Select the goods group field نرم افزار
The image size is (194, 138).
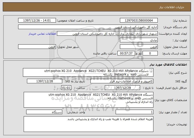click(x=122, y=81)
